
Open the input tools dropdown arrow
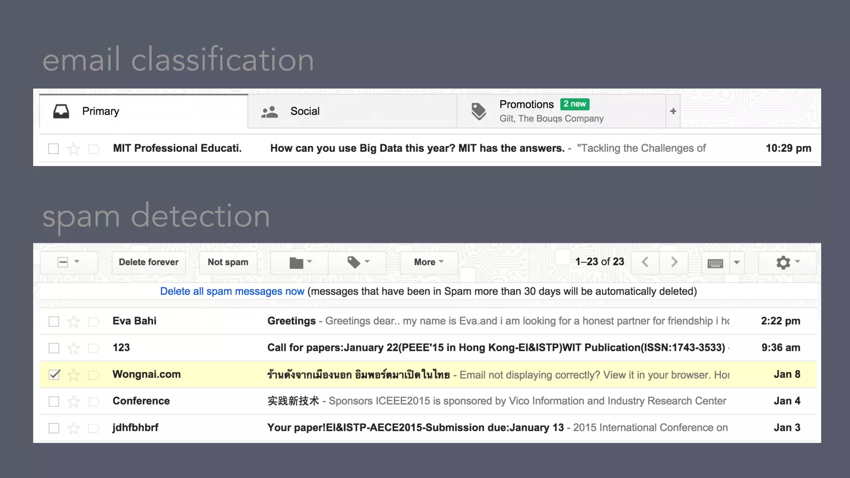(x=737, y=262)
